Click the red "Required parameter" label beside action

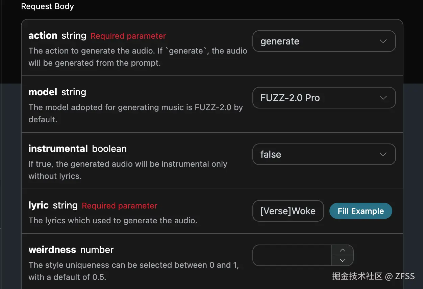(x=128, y=36)
